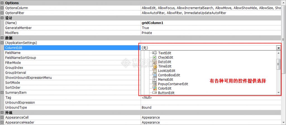
Task: Expand the SummaryItem property
Action: (2, 92)
